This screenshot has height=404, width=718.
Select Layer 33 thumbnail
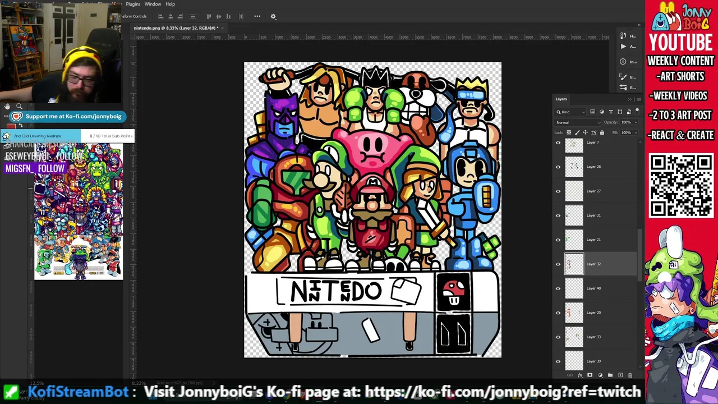[x=574, y=337]
